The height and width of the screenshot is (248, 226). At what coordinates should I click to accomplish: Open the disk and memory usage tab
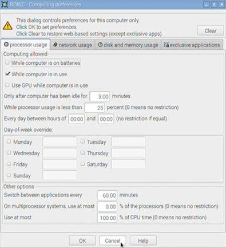click(128, 45)
